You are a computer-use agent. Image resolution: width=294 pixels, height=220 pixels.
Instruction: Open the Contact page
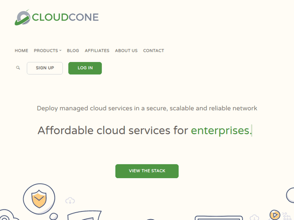(154, 51)
